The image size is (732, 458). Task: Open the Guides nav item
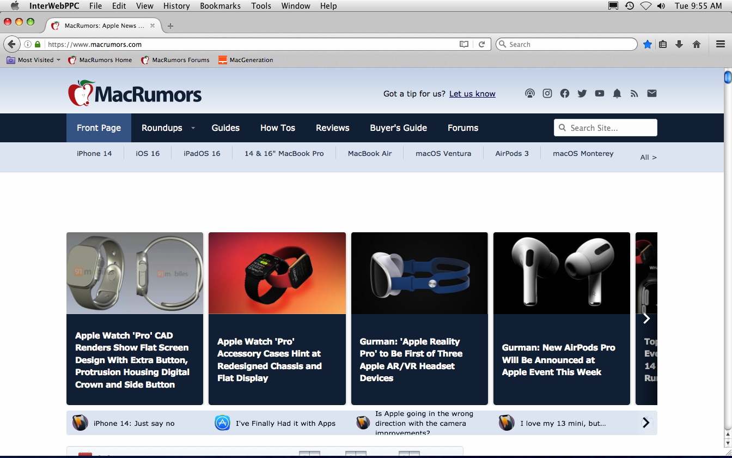225,128
